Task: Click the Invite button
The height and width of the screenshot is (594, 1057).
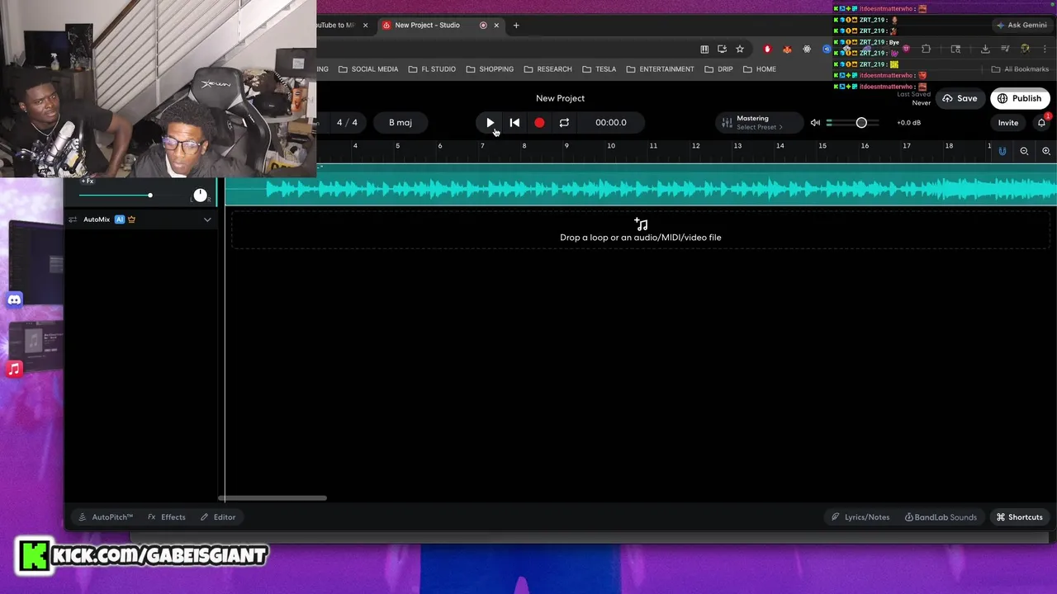Action: point(1008,123)
